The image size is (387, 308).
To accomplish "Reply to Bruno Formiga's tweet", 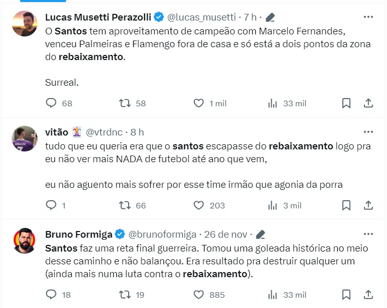I will [51, 295].
